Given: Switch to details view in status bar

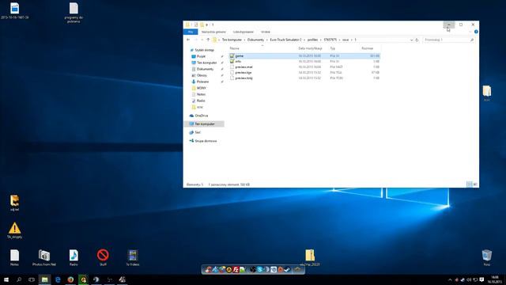Looking at the screenshot, I should tap(469, 184).
